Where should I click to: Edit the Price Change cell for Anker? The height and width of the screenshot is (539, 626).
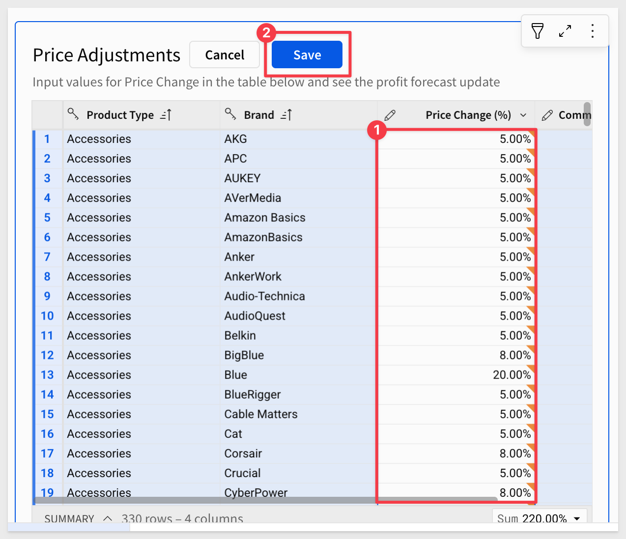click(x=456, y=257)
